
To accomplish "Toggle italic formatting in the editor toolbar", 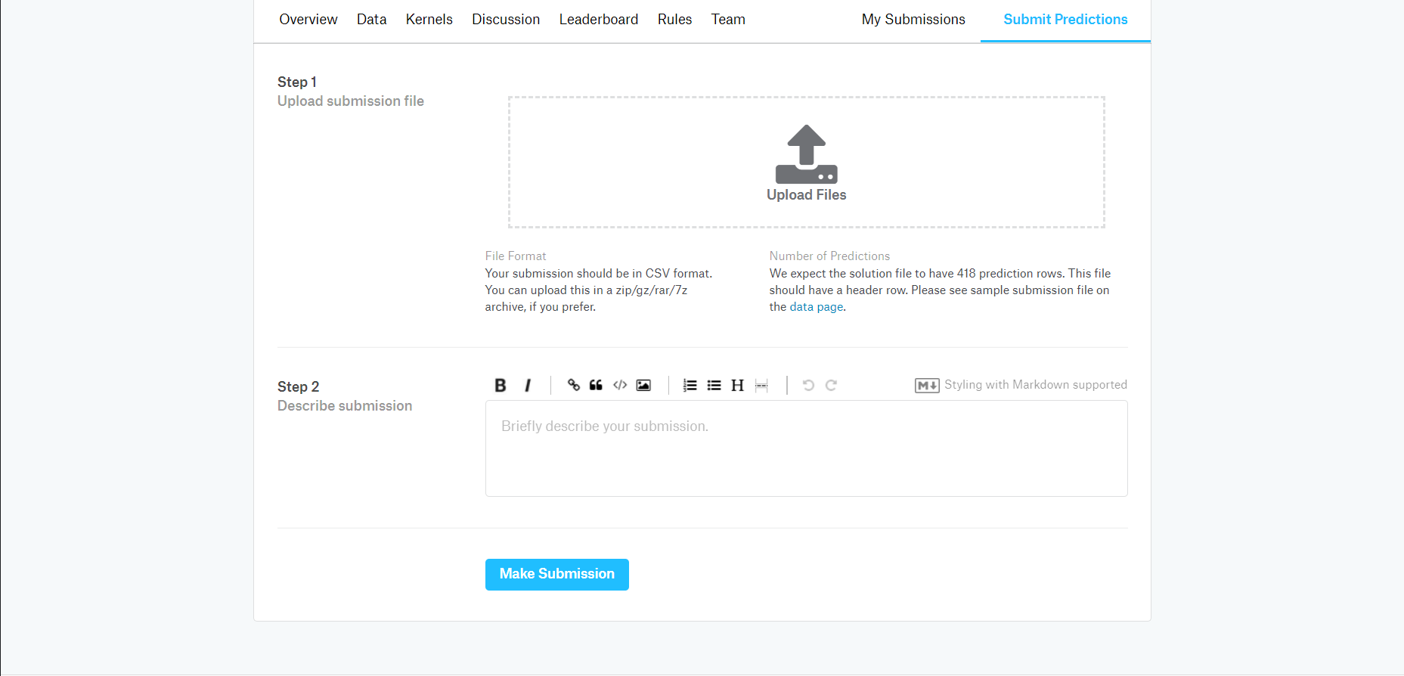I will (528, 385).
